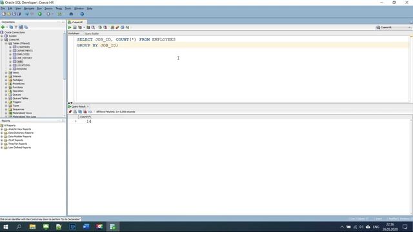This screenshot has height=232, width=413.
Task: Select User Defined Reports
Action: pyautogui.click(x=19, y=148)
